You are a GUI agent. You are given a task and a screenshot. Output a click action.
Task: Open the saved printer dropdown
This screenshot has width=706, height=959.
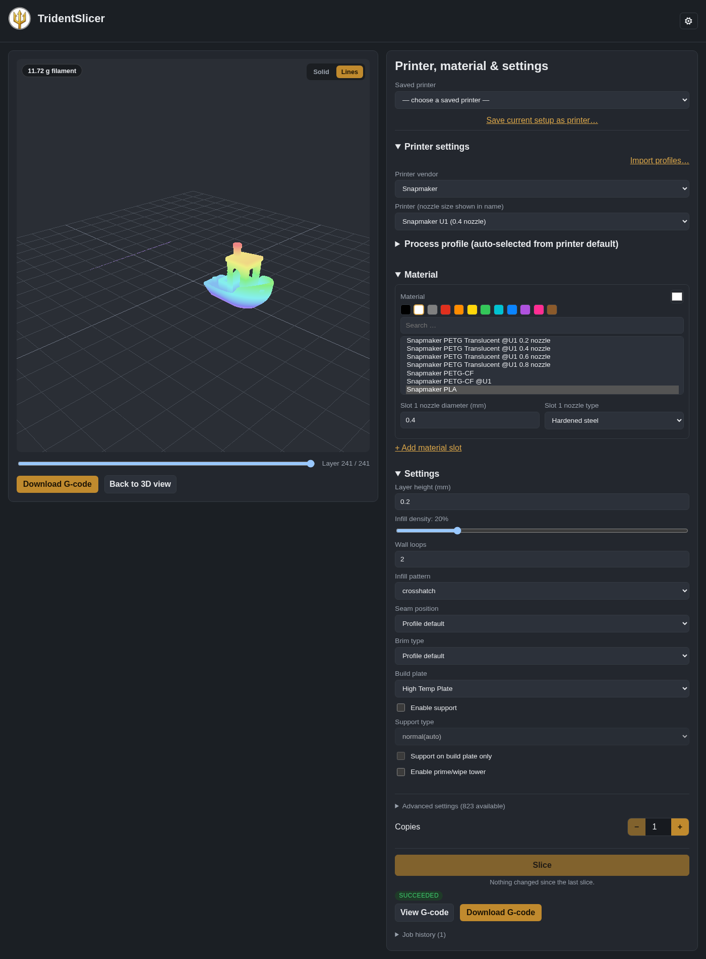542,100
